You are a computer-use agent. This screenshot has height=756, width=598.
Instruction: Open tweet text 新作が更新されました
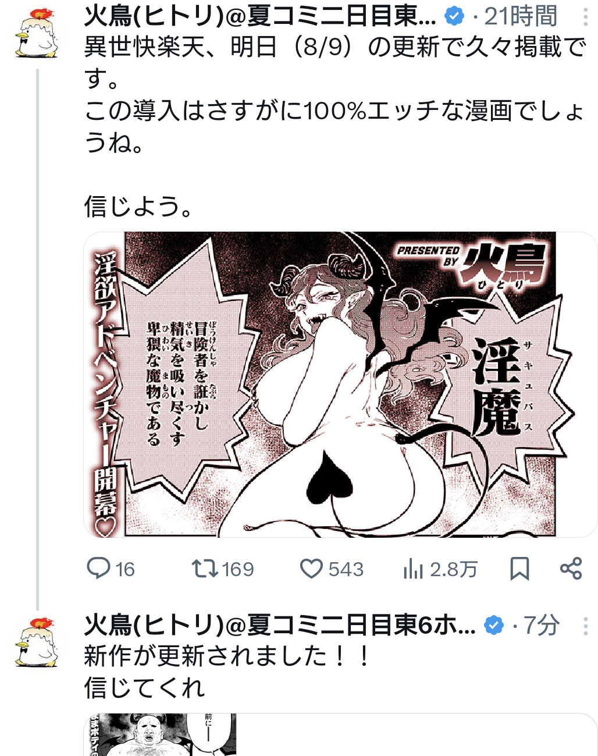point(227,656)
